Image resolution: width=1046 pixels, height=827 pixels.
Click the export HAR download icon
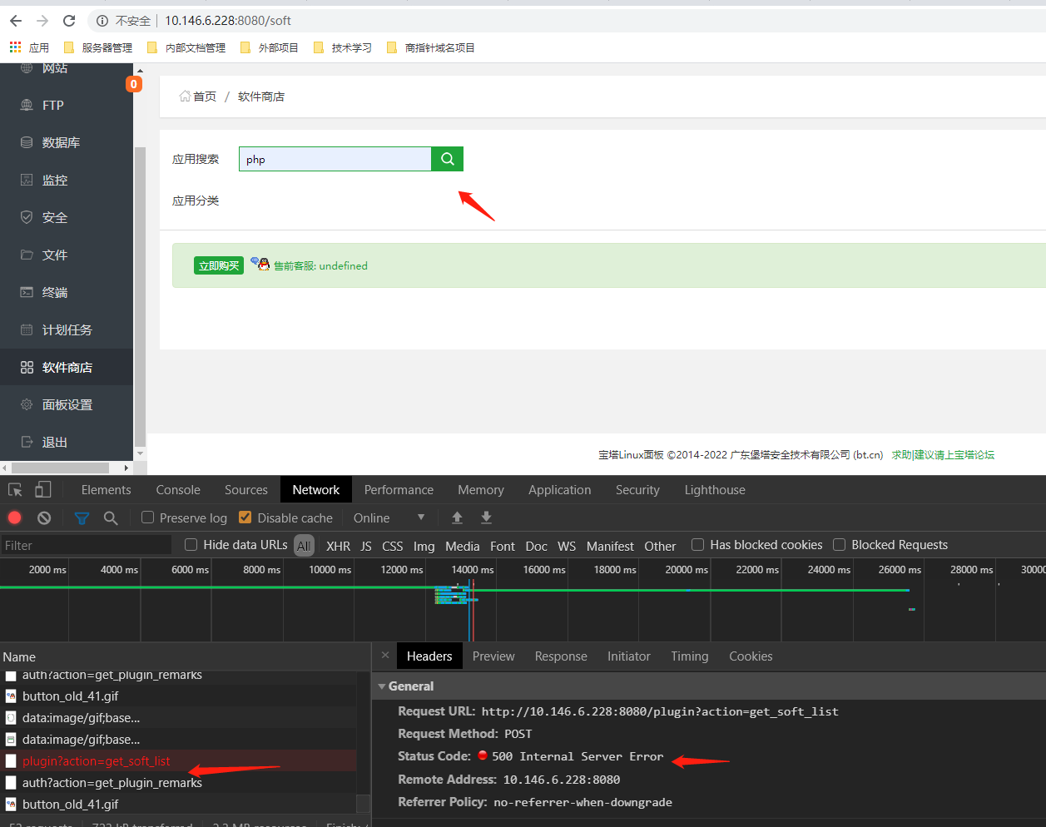pos(486,517)
